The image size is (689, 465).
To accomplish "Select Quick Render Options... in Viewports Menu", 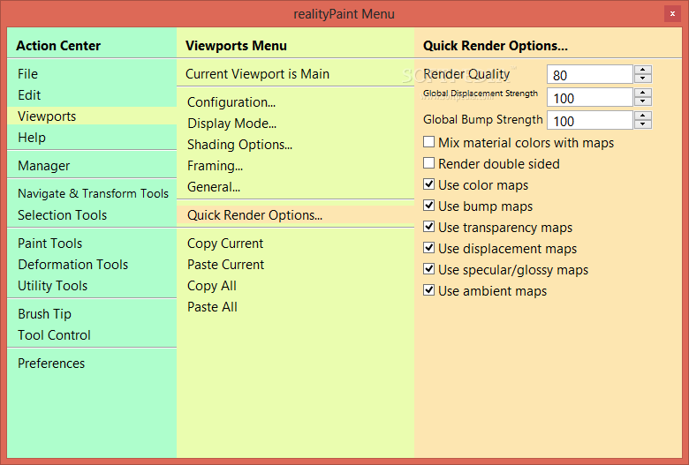I will click(x=295, y=215).
